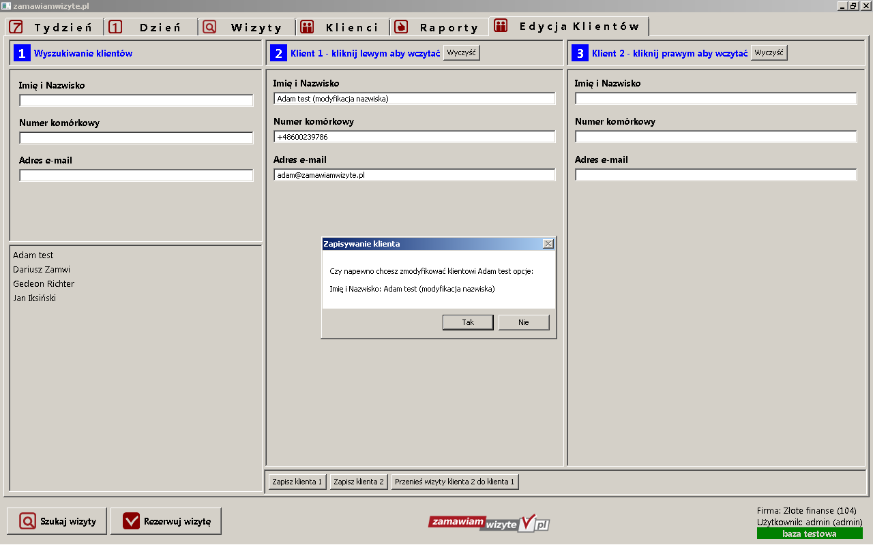Click the blue number 3 panel badge
Image resolution: width=873 pixels, height=545 pixels.
(580, 53)
